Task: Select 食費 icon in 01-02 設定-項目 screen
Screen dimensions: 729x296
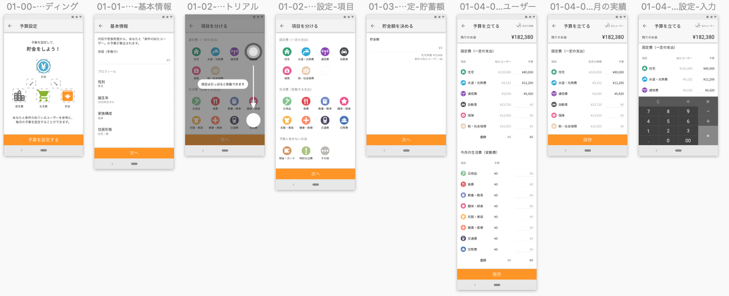Action: point(306,101)
